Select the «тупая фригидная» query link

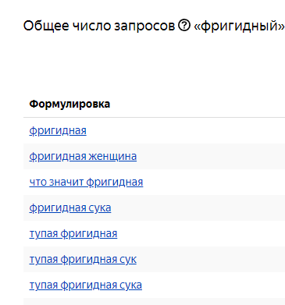coord(73,233)
